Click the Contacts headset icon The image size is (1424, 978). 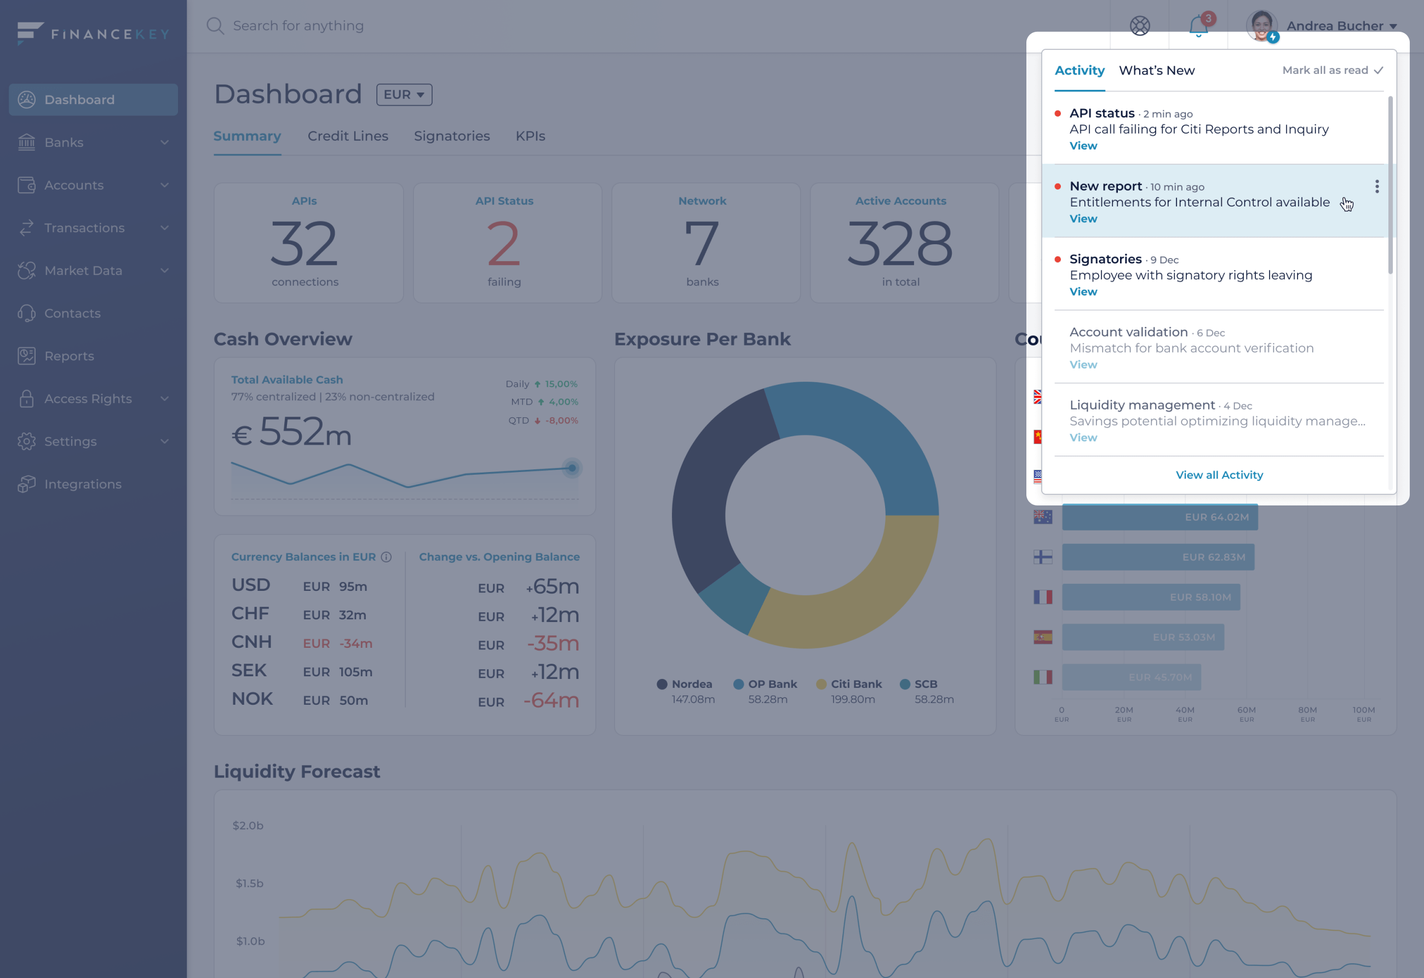click(x=26, y=313)
